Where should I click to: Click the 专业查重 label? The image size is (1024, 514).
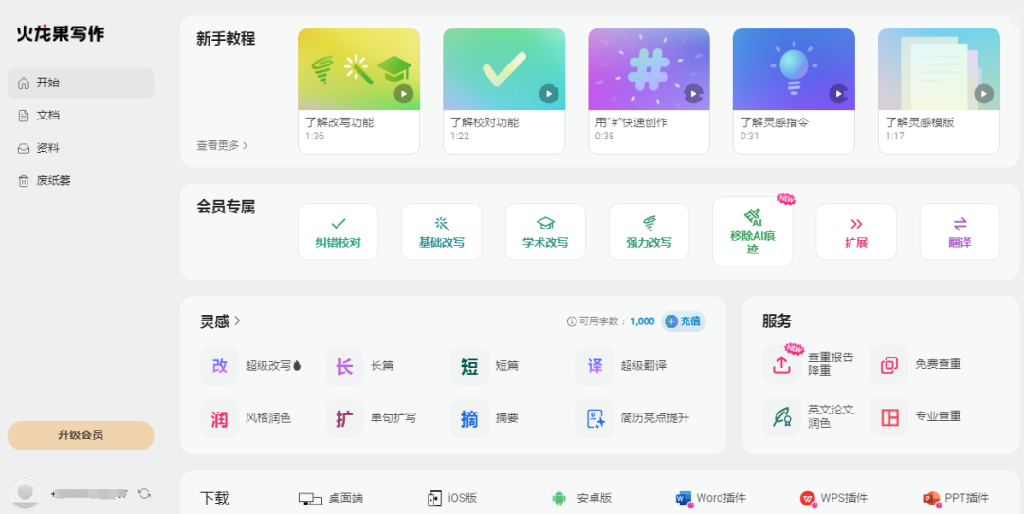[938, 416]
